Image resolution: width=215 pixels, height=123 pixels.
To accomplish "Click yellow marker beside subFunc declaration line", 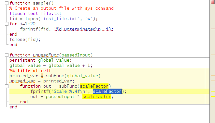I will coord(213,86).
